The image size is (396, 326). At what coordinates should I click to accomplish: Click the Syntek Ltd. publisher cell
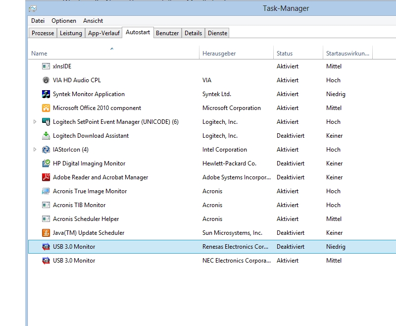click(x=217, y=94)
